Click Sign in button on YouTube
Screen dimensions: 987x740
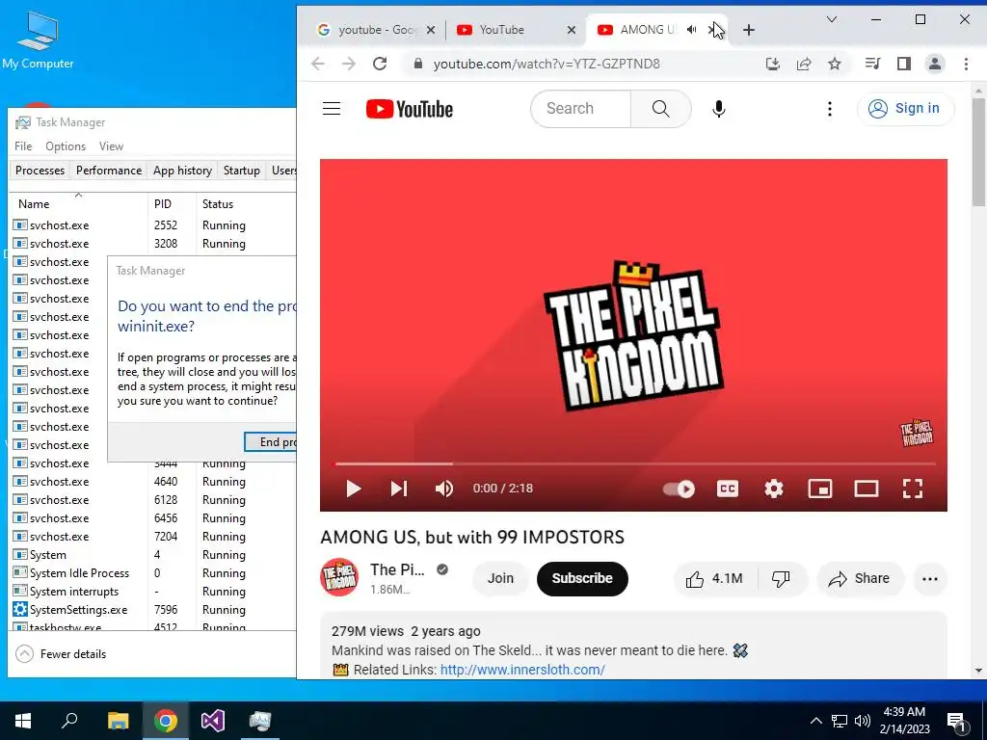[905, 108]
